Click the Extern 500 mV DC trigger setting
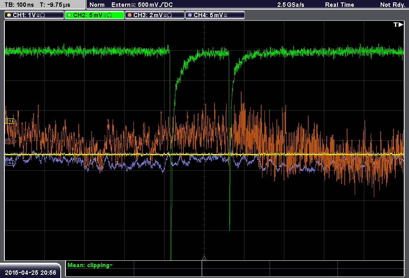 (142, 5)
